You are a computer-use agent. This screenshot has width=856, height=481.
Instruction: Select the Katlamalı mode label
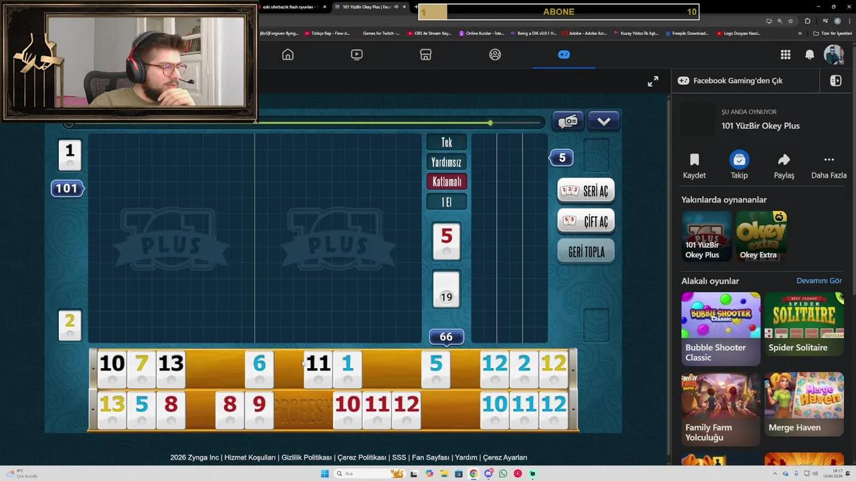coord(447,182)
